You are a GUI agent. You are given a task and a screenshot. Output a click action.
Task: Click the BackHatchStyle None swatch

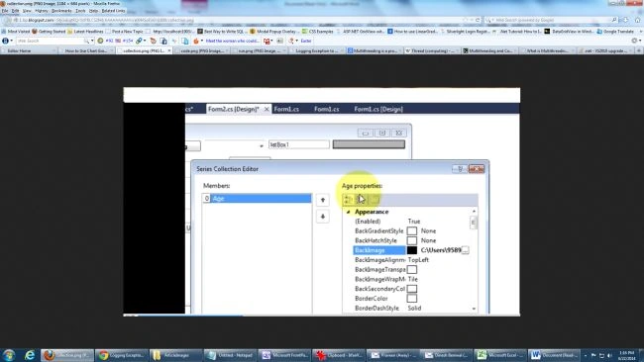[411, 240]
